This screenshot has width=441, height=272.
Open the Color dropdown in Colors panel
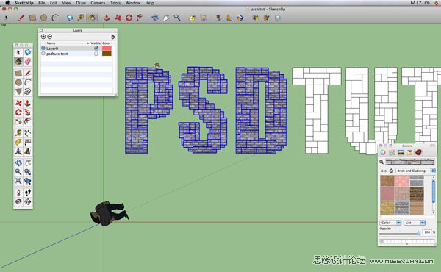click(390, 223)
